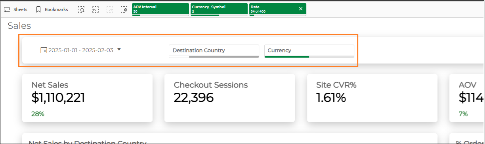The height and width of the screenshot is (144, 485).
Task: Clear all selections icon
Action: [124, 9]
